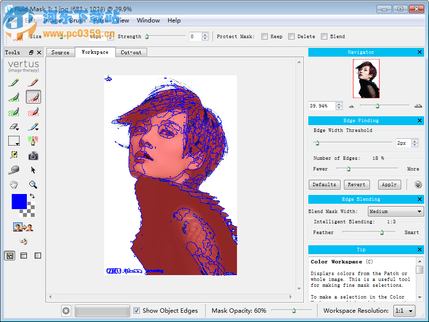429x322 pixels.
Task: Activate the Hand pan tool
Action: 14,185
